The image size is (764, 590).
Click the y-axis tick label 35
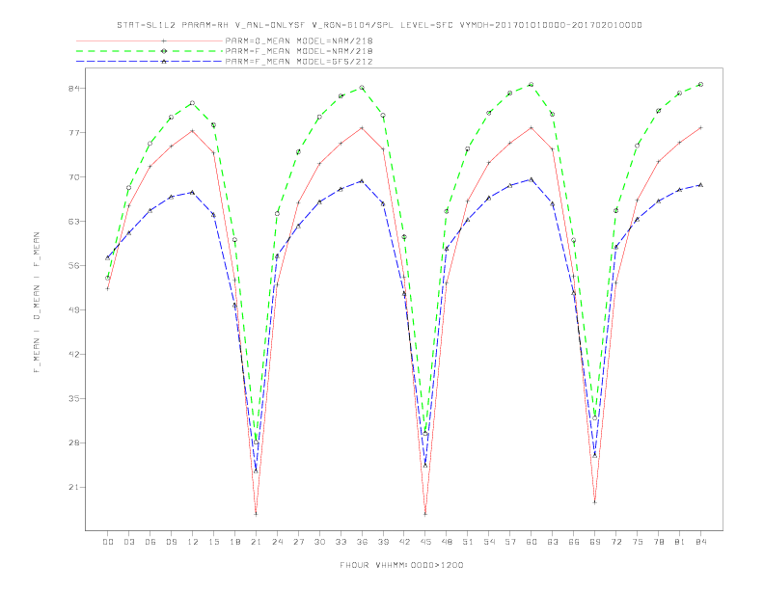[74, 398]
